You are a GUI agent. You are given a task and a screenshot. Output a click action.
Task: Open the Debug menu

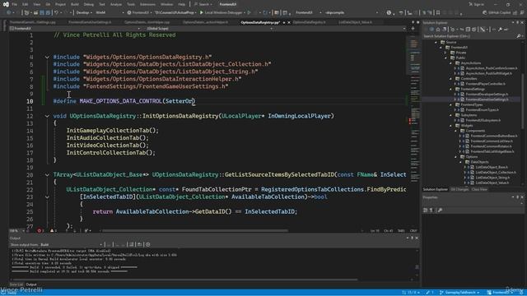pyautogui.click(x=89, y=4)
